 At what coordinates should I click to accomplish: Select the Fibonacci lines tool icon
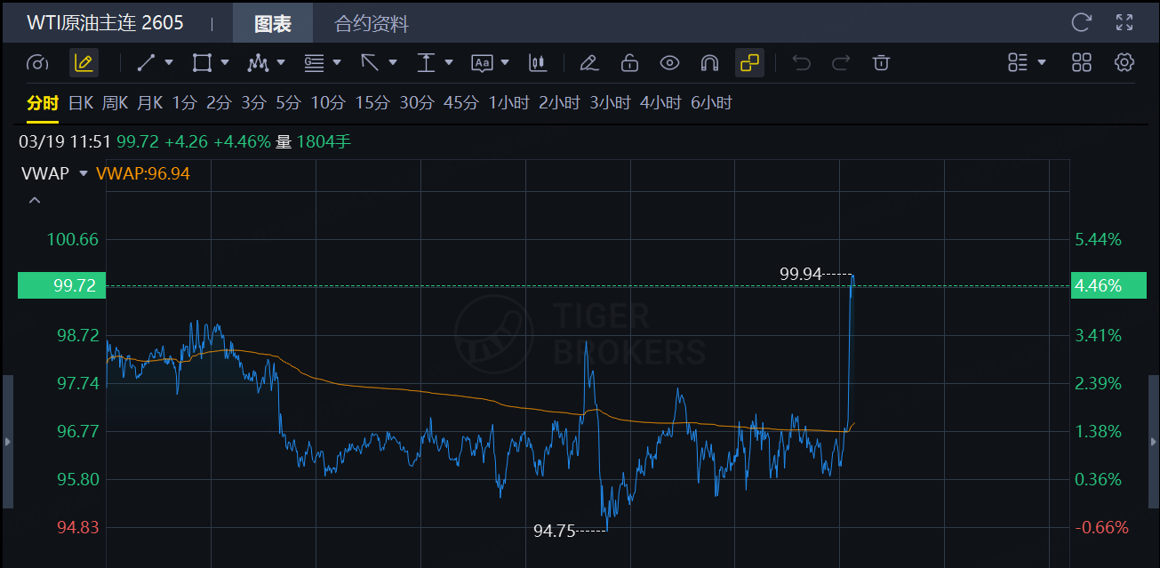point(314,62)
